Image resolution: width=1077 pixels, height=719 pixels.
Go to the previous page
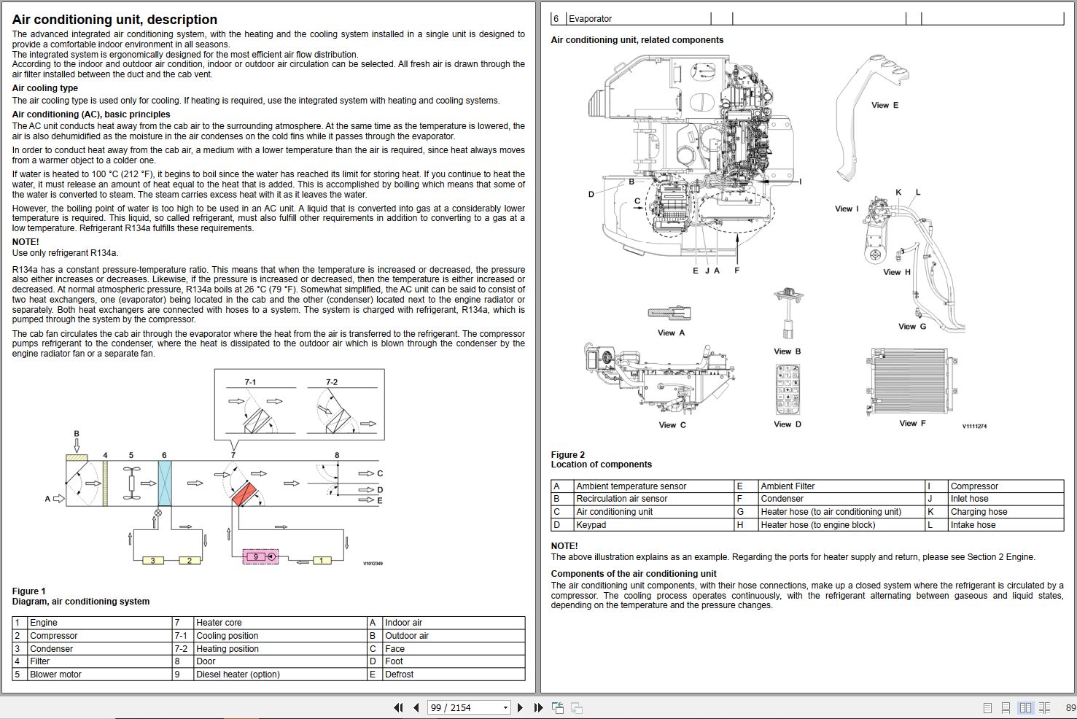[416, 707]
